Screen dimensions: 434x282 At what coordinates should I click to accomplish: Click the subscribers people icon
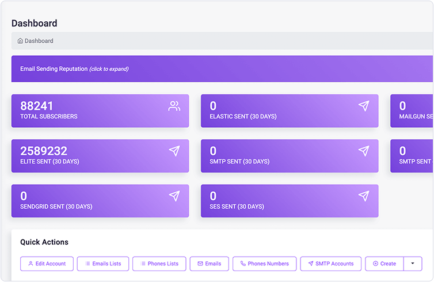[174, 106]
